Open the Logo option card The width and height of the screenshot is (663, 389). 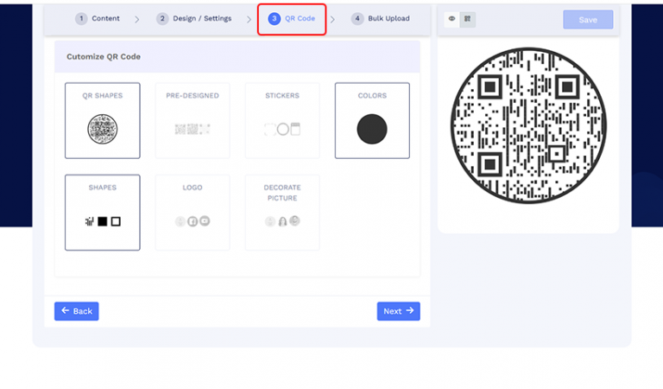click(x=193, y=213)
